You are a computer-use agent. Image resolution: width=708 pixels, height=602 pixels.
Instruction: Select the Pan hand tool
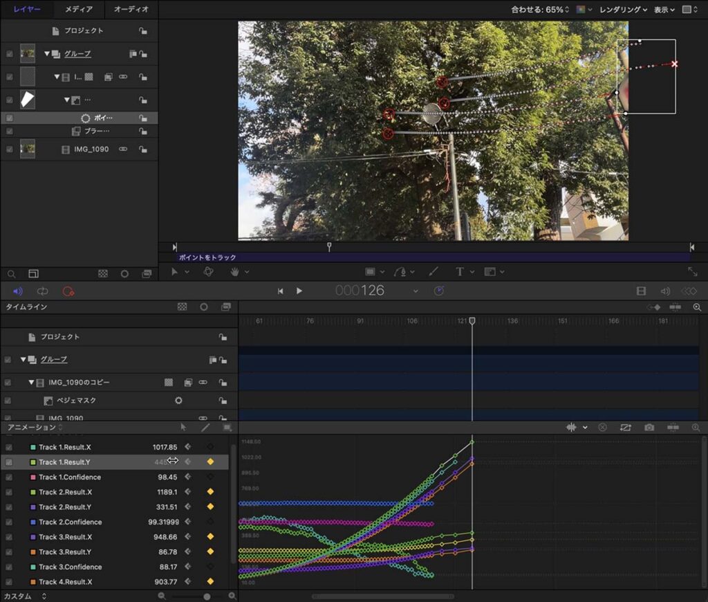click(x=235, y=272)
